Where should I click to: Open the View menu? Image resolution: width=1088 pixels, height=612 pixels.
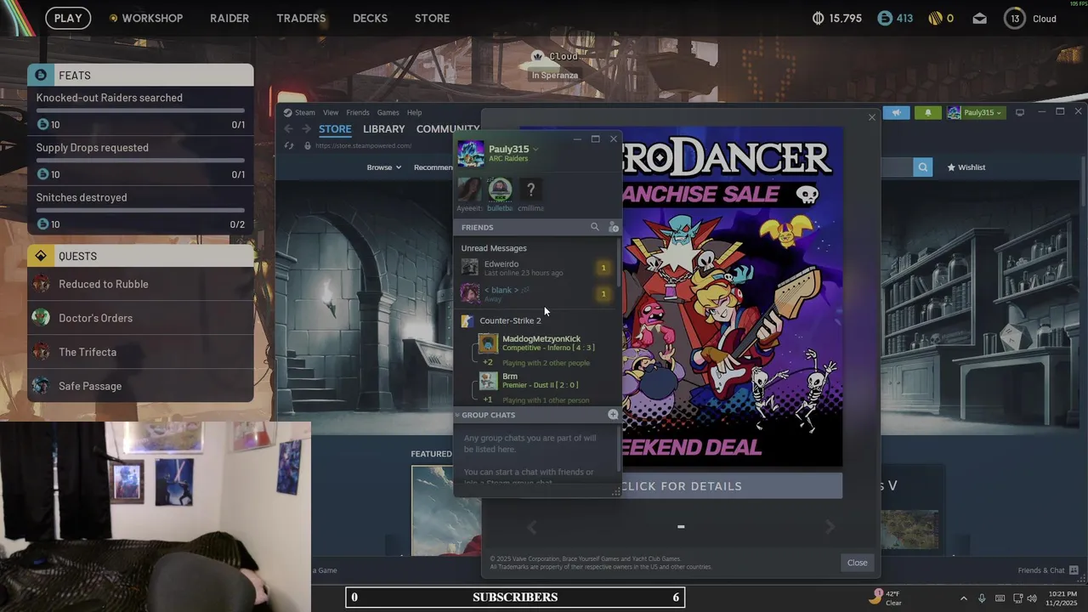(331, 112)
